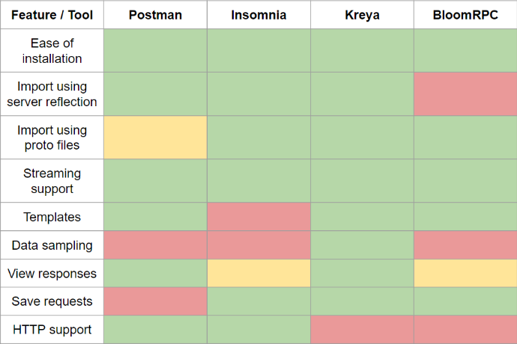517x344 pixels.
Task: Click the Data sampling row label
Action: [52, 245]
